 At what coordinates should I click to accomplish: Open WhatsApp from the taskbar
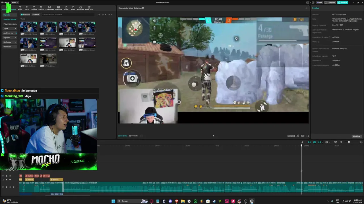point(195,201)
